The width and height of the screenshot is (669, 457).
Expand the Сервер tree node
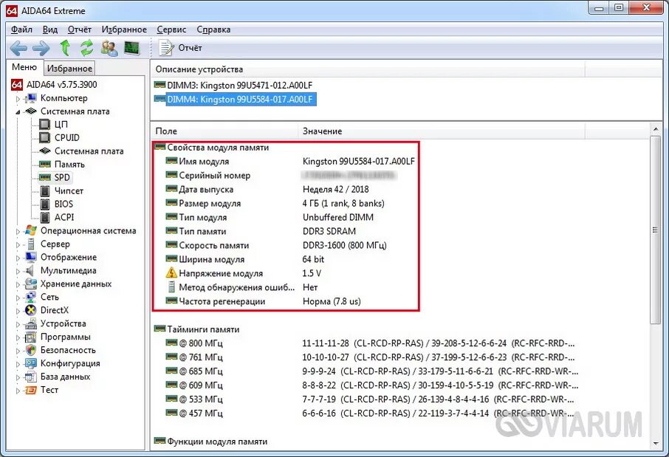[x=18, y=244]
